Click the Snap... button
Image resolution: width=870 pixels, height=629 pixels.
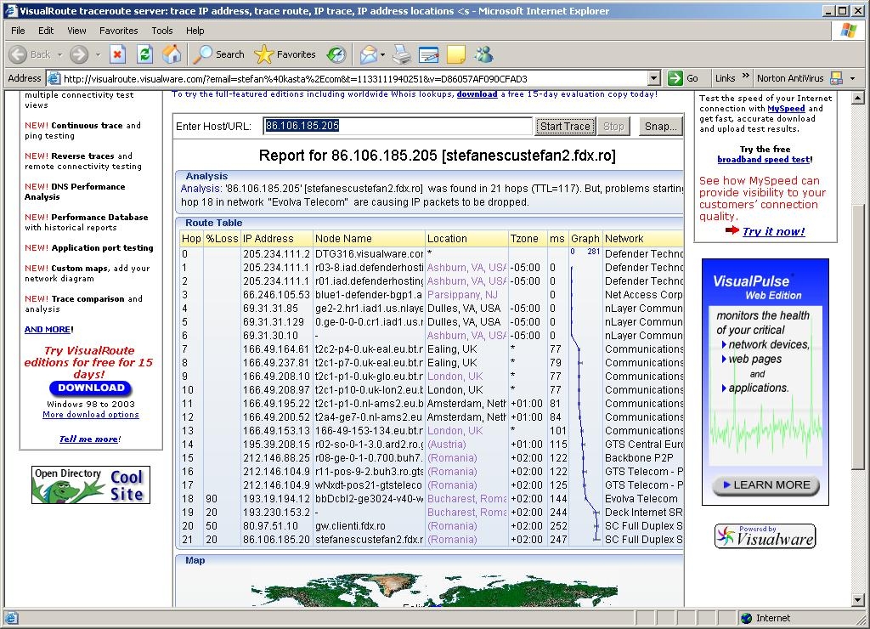click(x=660, y=126)
